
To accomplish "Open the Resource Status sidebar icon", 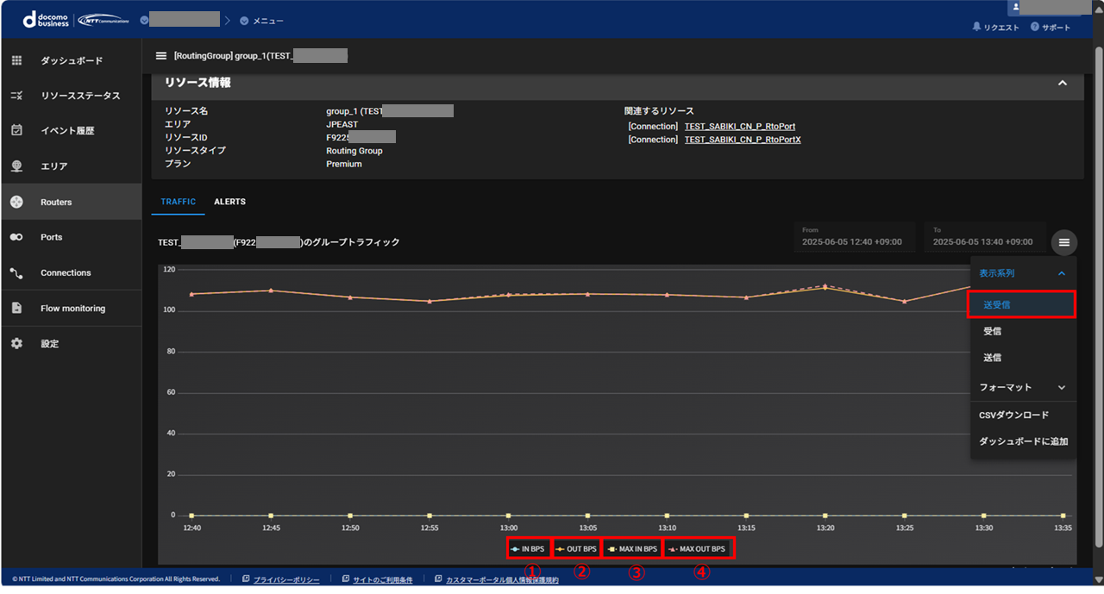I will pos(16,96).
